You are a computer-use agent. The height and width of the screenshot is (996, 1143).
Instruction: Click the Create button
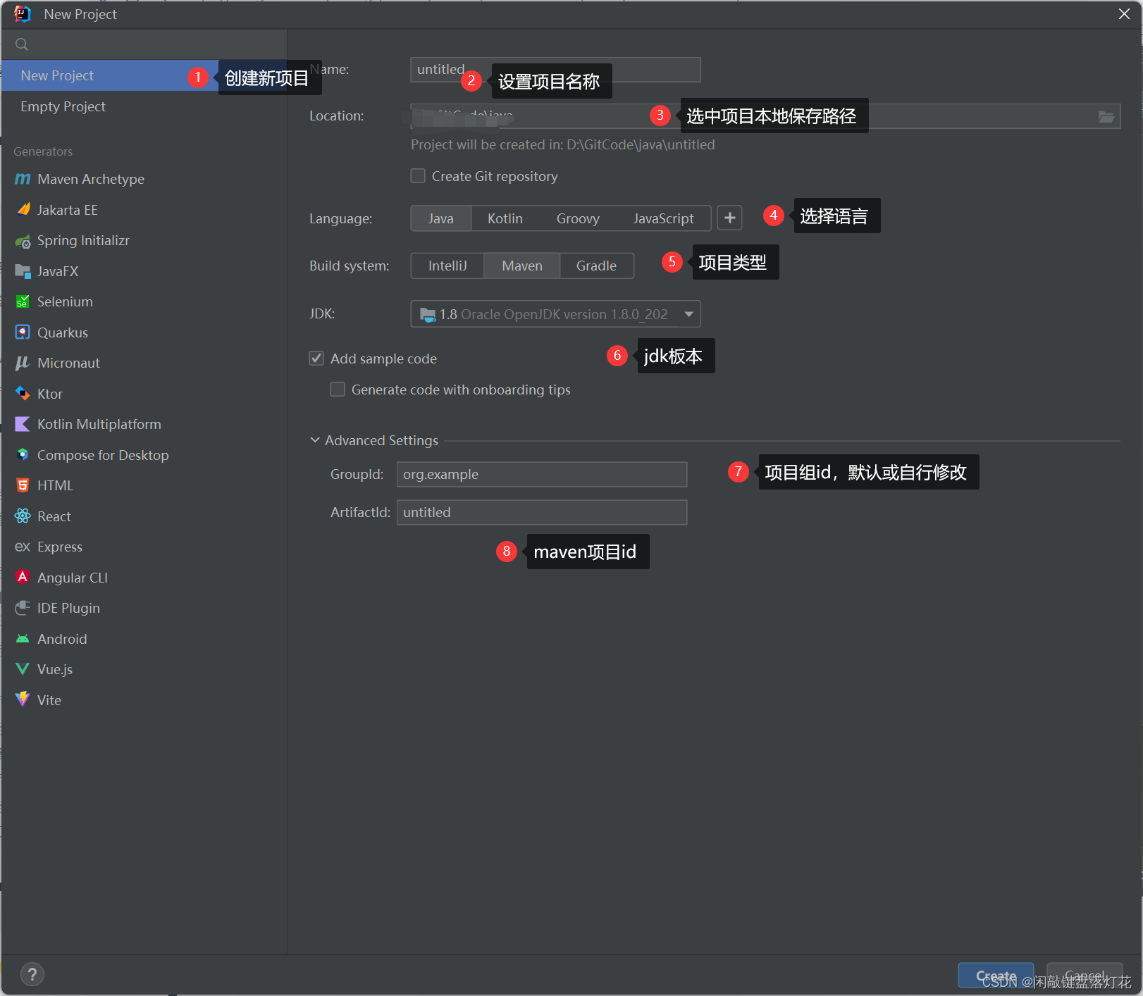996,976
